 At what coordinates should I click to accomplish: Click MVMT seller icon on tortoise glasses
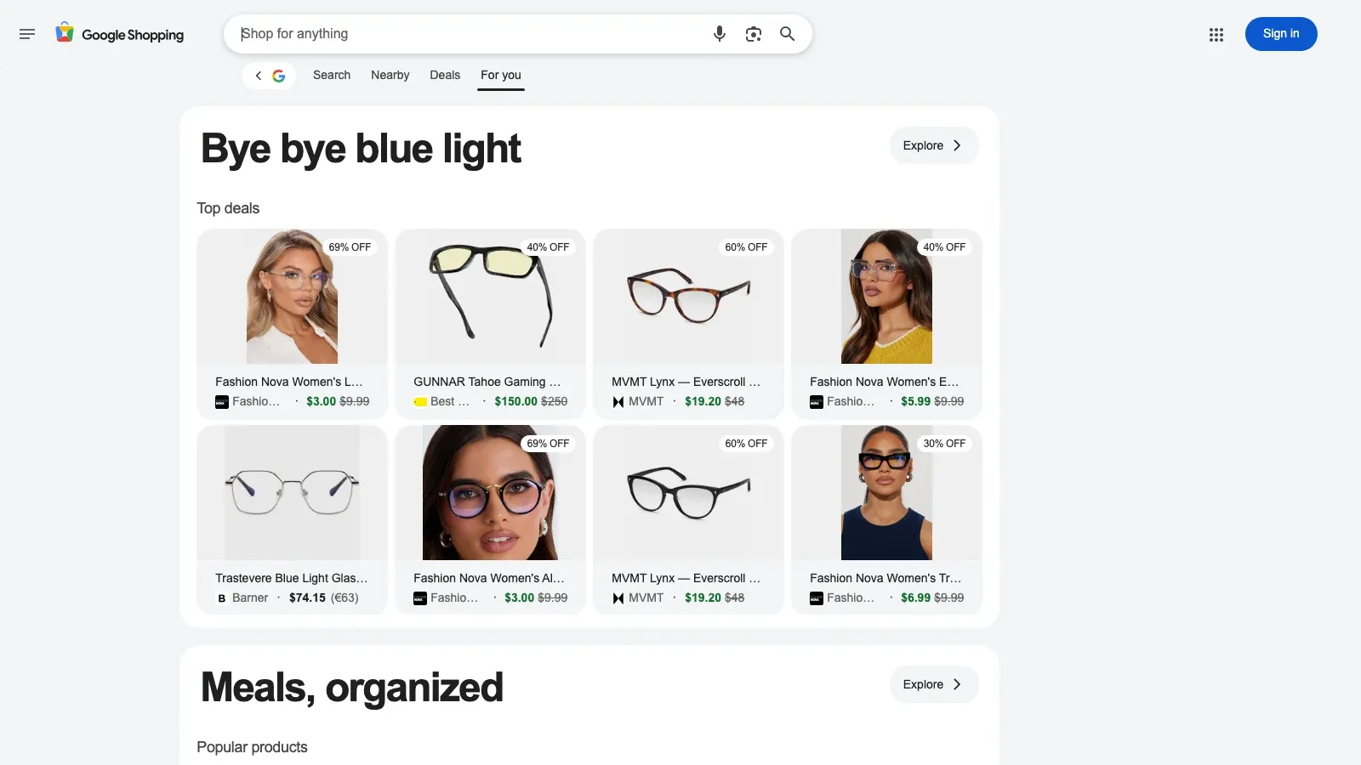tap(618, 402)
